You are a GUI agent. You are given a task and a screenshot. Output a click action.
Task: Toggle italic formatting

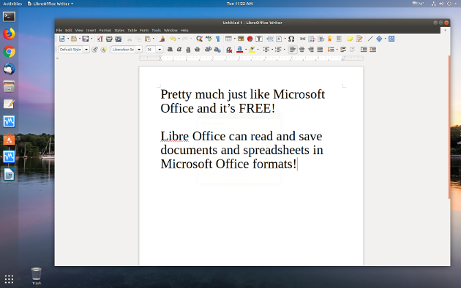click(179, 50)
